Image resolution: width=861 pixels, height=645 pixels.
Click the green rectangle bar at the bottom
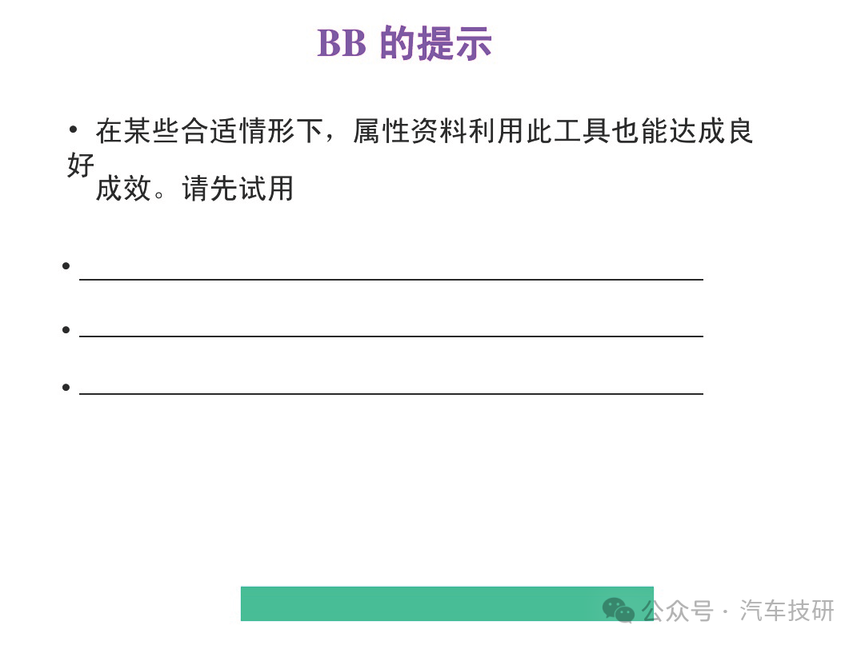tap(447, 603)
